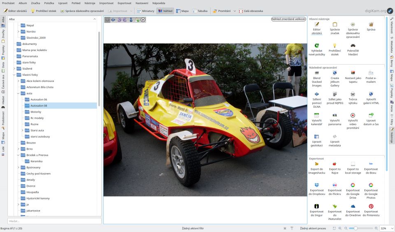The image size is (395, 232).
Task: Expand the Norsko album folder
Action: [x=18, y=32]
